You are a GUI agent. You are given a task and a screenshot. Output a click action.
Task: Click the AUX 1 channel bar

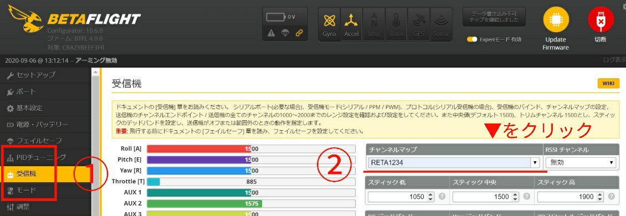tap(251, 193)
